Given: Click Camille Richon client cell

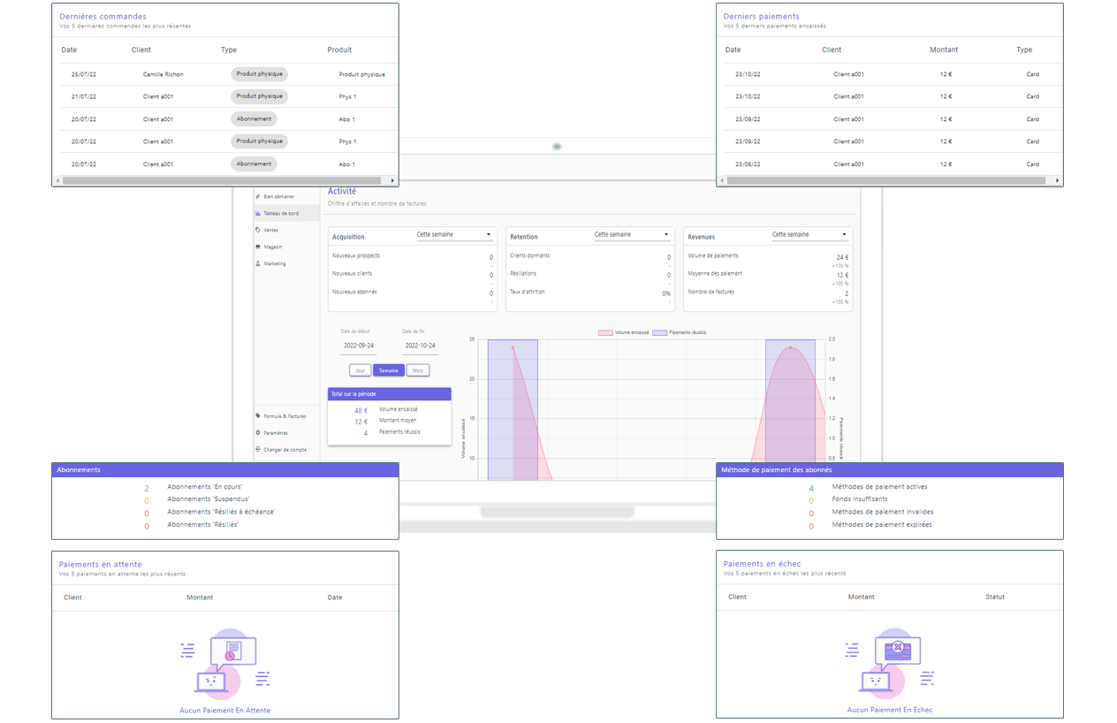Looking at the screenshot, I should 163,74.
